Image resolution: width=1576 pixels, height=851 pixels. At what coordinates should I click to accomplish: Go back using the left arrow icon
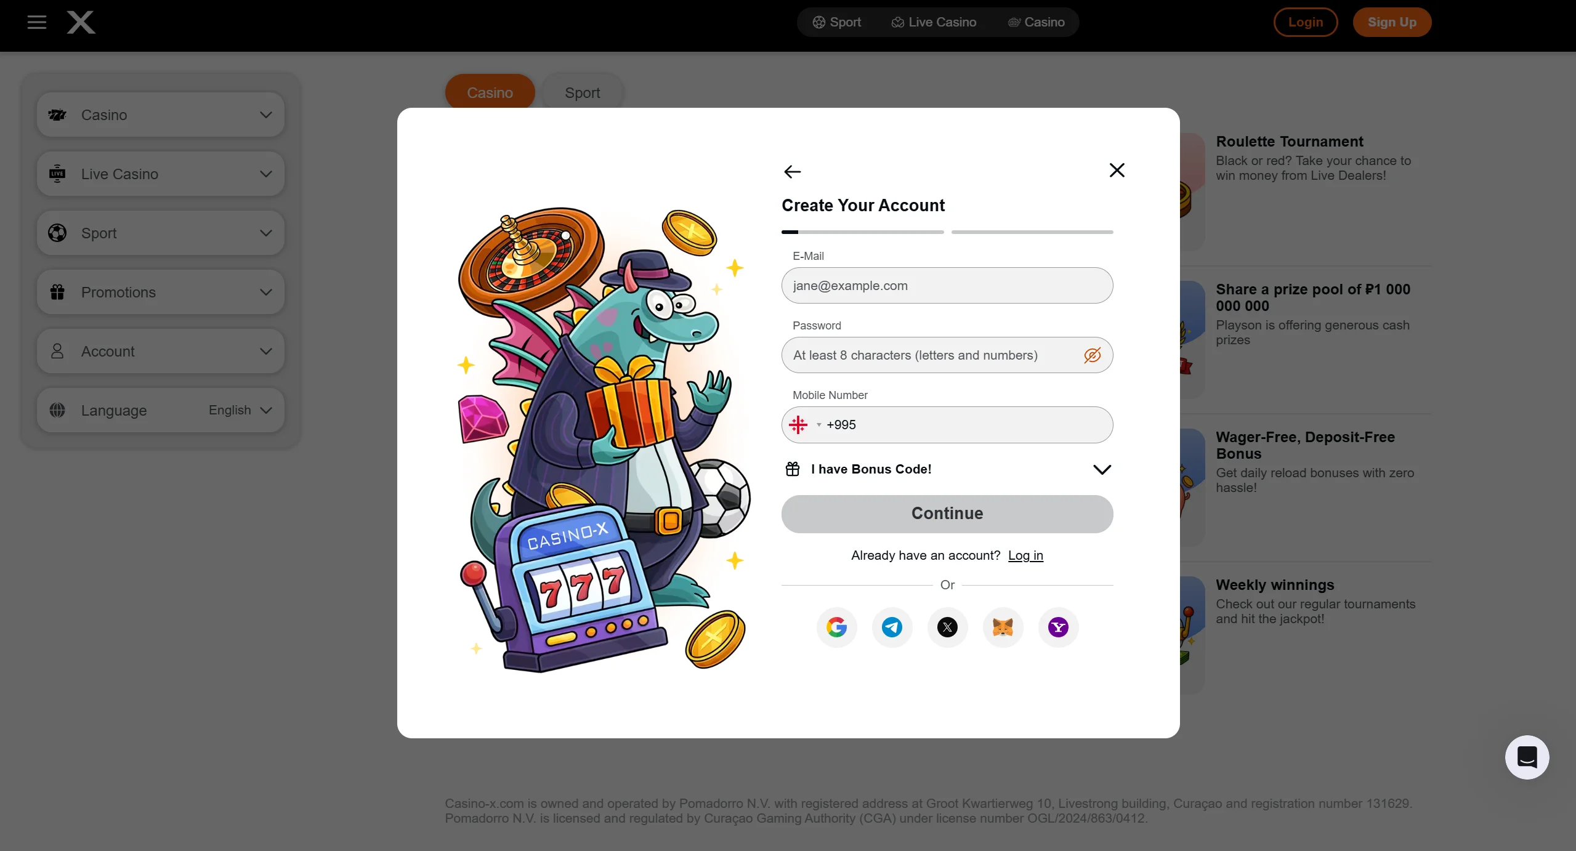[x=792, y=172]
